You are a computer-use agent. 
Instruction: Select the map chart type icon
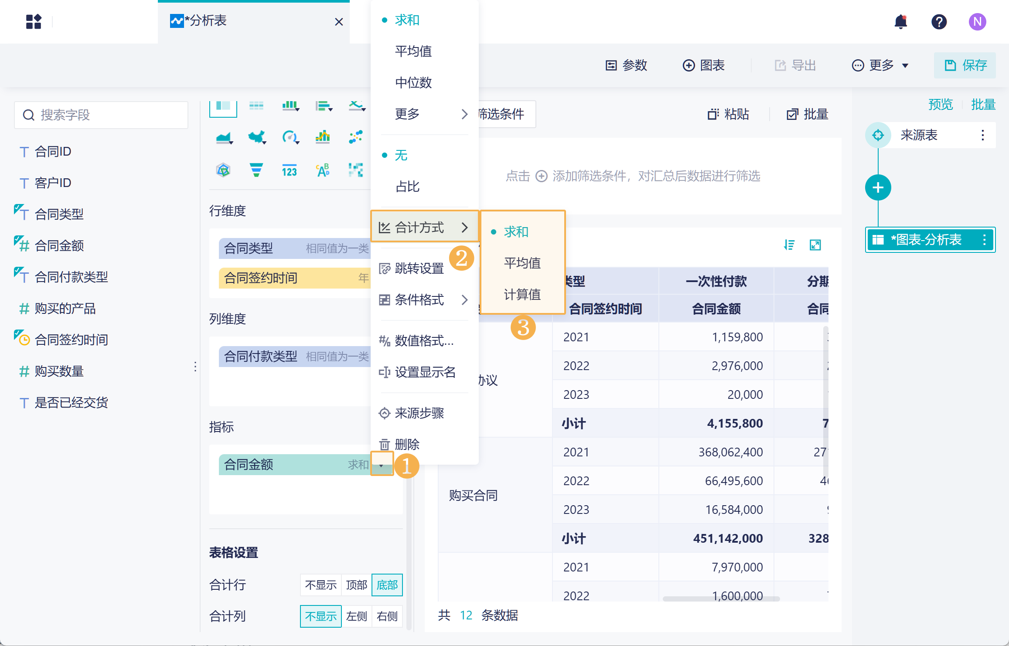tap(257, 137)
